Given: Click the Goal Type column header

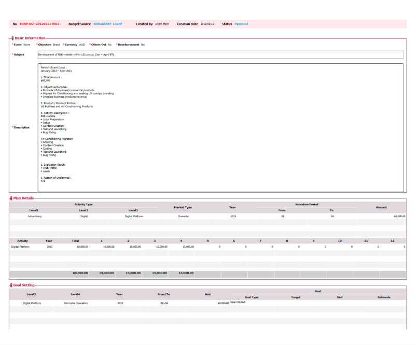Looking at the screenshot, I should pos(252,297).
